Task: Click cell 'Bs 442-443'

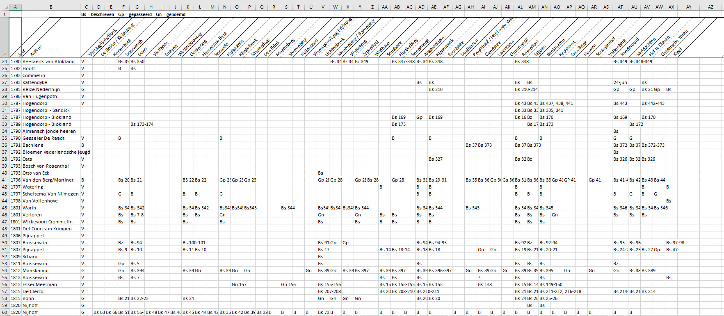Action: pyautogui.click(x=653, y=103)
